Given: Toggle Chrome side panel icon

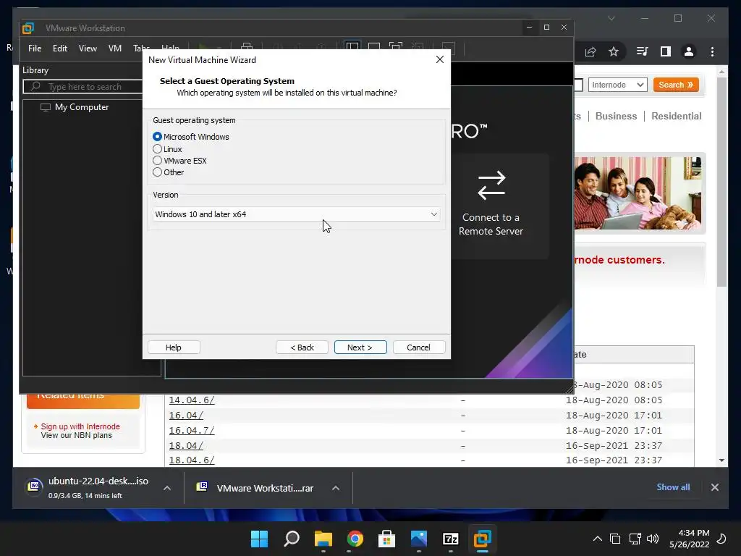Looking at the screenshot, I should point(666,51).
